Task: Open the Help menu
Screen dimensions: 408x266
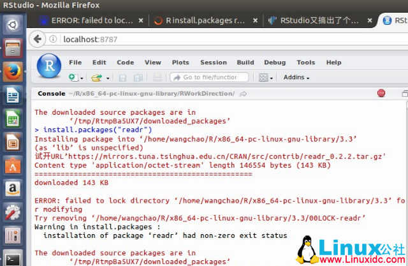Action: pos(333,63)
